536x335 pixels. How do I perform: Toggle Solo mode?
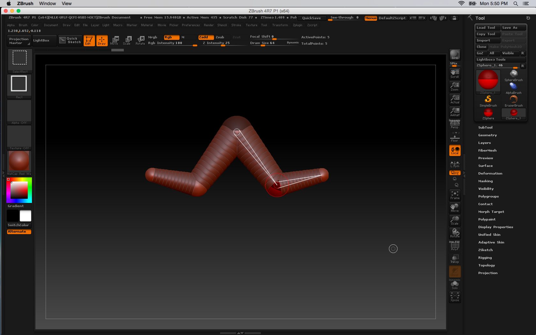[x=455, y=284]
